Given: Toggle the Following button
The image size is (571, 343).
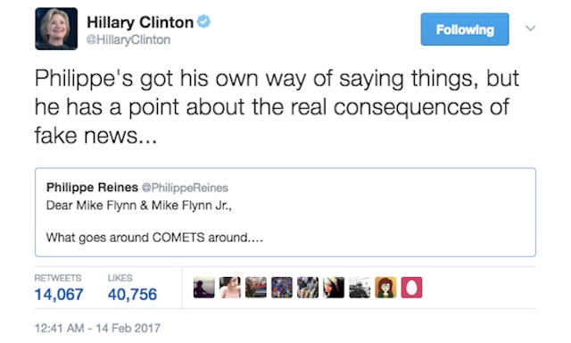Looking at the screenshot, I should (x=465, y=29).
